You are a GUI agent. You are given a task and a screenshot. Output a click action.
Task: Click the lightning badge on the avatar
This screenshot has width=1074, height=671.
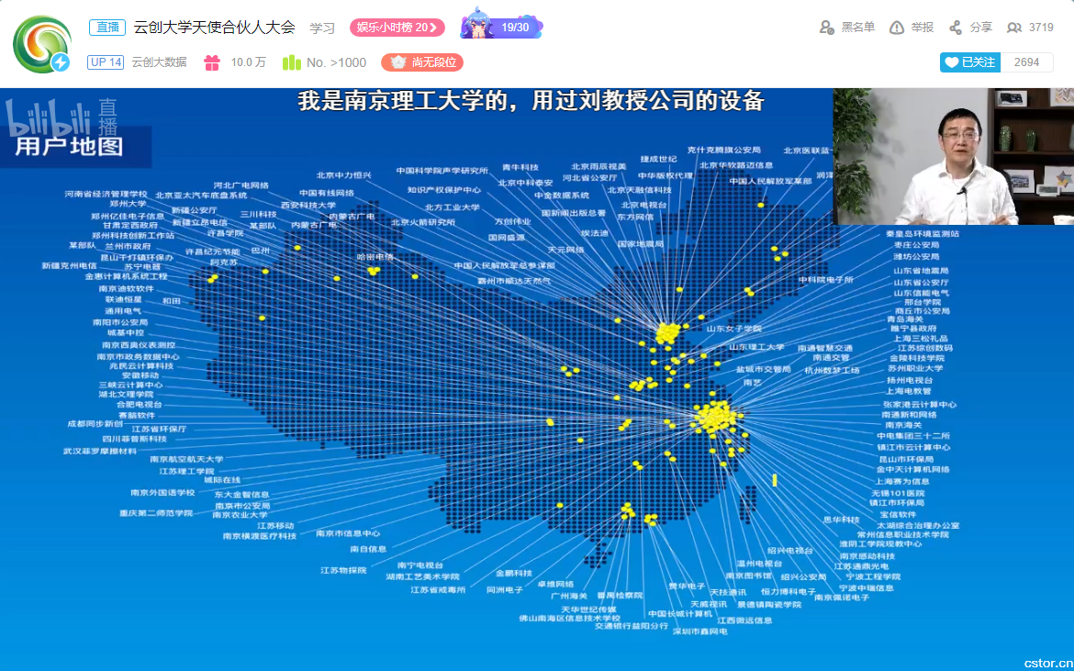click(61, 62)
